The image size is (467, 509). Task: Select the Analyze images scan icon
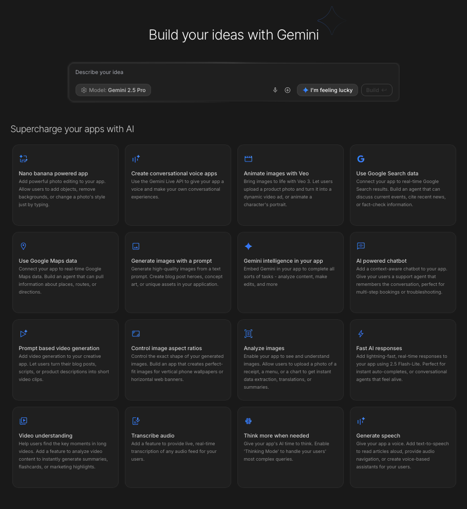click(248, 333)
